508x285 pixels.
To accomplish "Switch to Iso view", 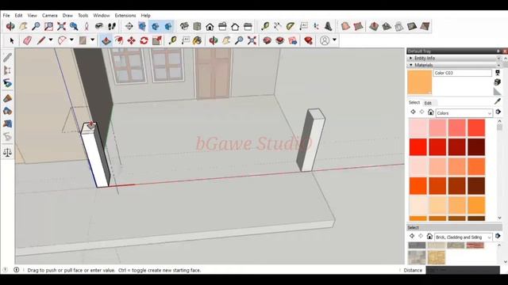I will [x=184, y=26].
